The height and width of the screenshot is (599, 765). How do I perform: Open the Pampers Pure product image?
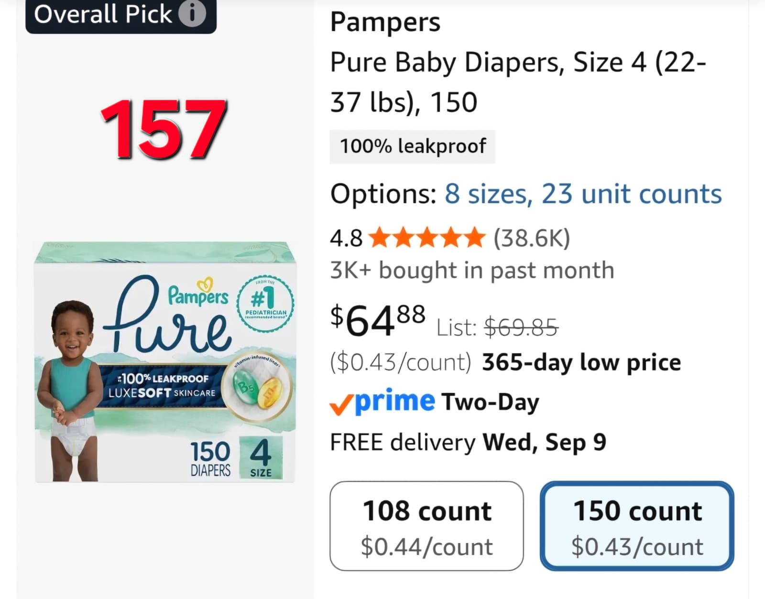(x=165, y=362)
